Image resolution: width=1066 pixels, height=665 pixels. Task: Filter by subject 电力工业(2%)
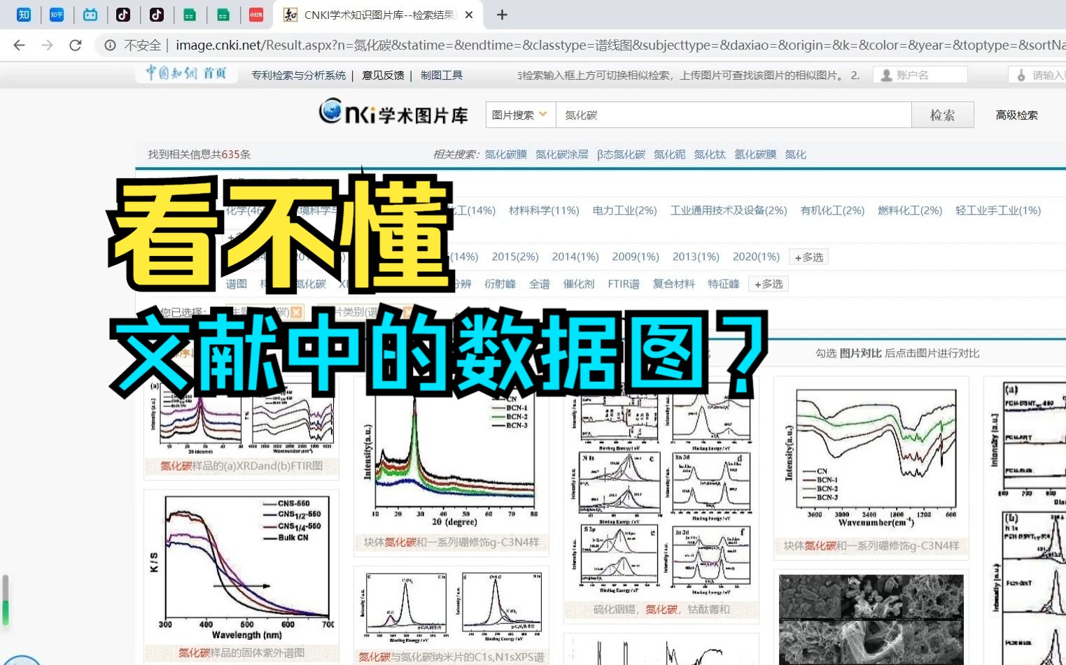click(624, 210)
